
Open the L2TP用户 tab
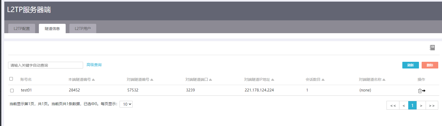pyautogui.click(x=83, y=29)
